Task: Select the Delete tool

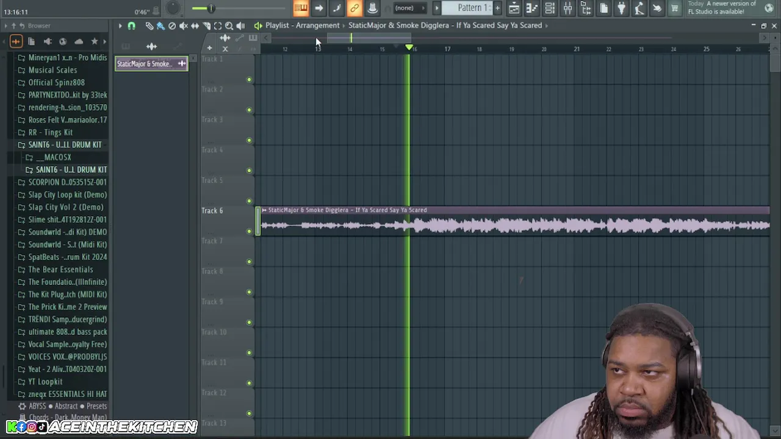Action: (x=172, y=26)
